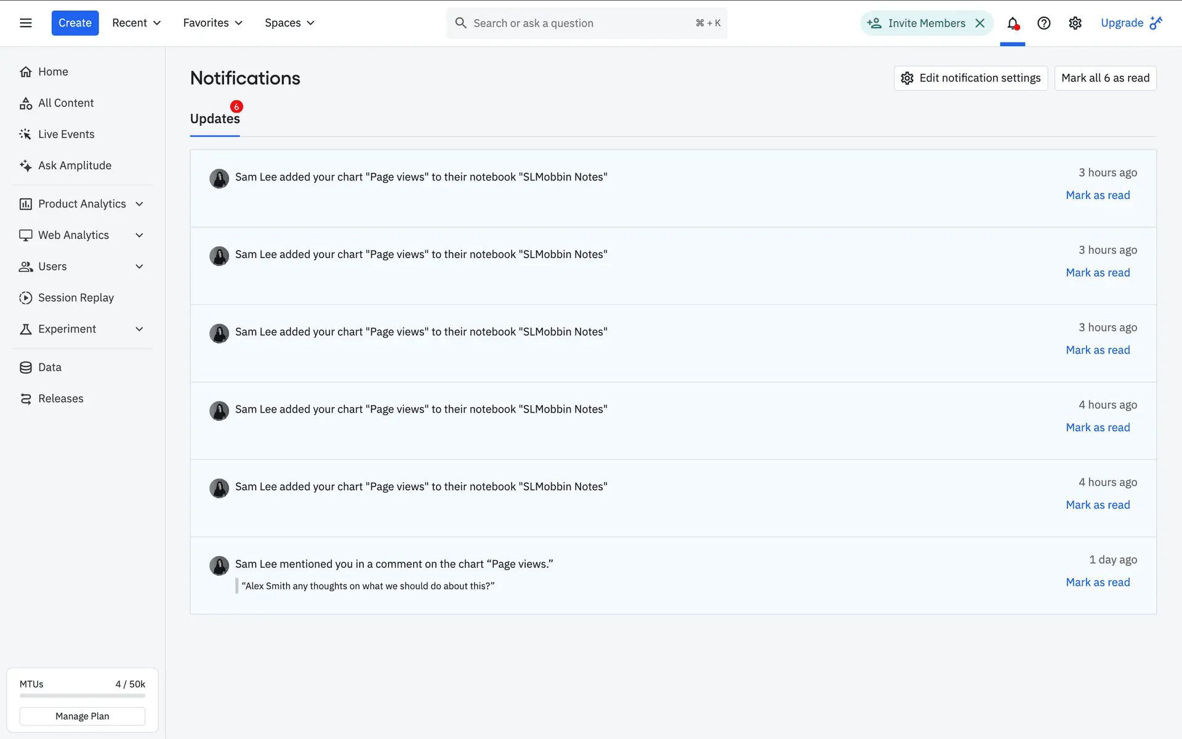Viewport: 1182px width, 739px height.
Task: Select the Updates tab
Action: (215, 119)
